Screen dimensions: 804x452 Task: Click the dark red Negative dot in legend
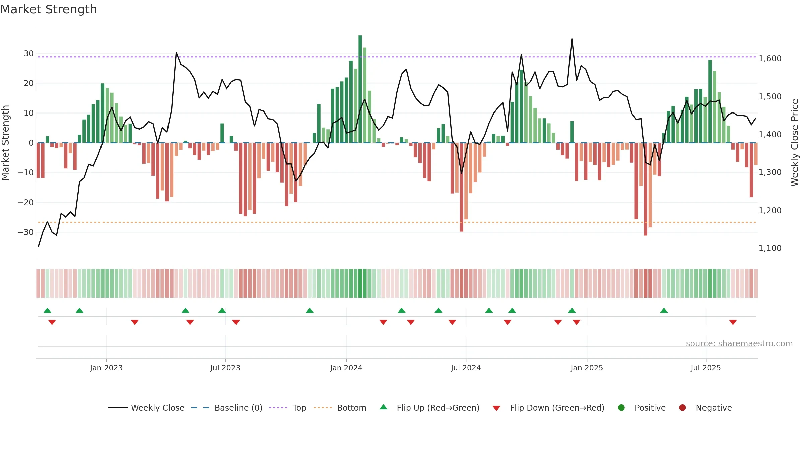[x=682, y=408]
